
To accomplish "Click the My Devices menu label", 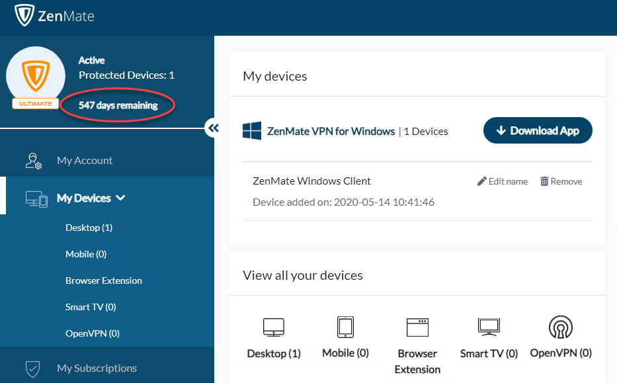I will [84, 198].
